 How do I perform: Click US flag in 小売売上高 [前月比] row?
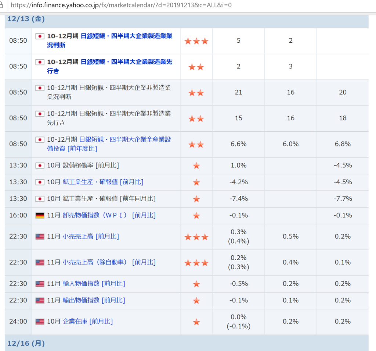pyautogui.click(x=40, y=237)
